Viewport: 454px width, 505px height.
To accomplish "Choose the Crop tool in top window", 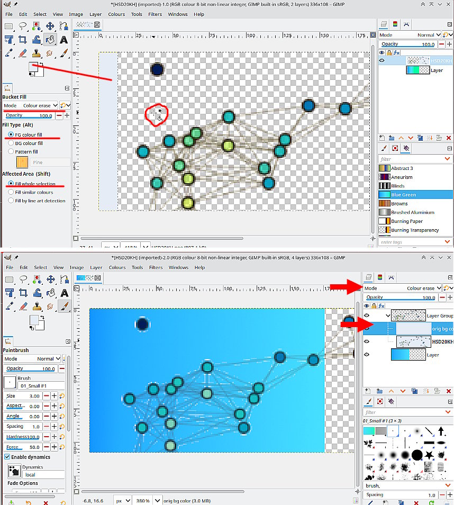I will click(x=23, y=40).
